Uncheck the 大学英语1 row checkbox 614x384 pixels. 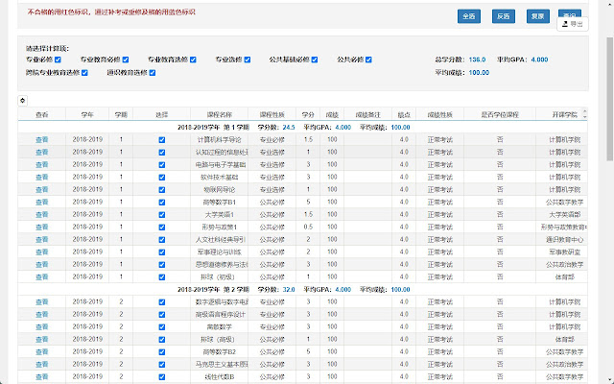tap(162, 215)
